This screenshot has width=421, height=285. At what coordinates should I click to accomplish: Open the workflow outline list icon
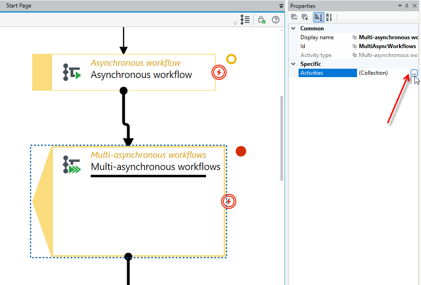[x=245, y=20]
